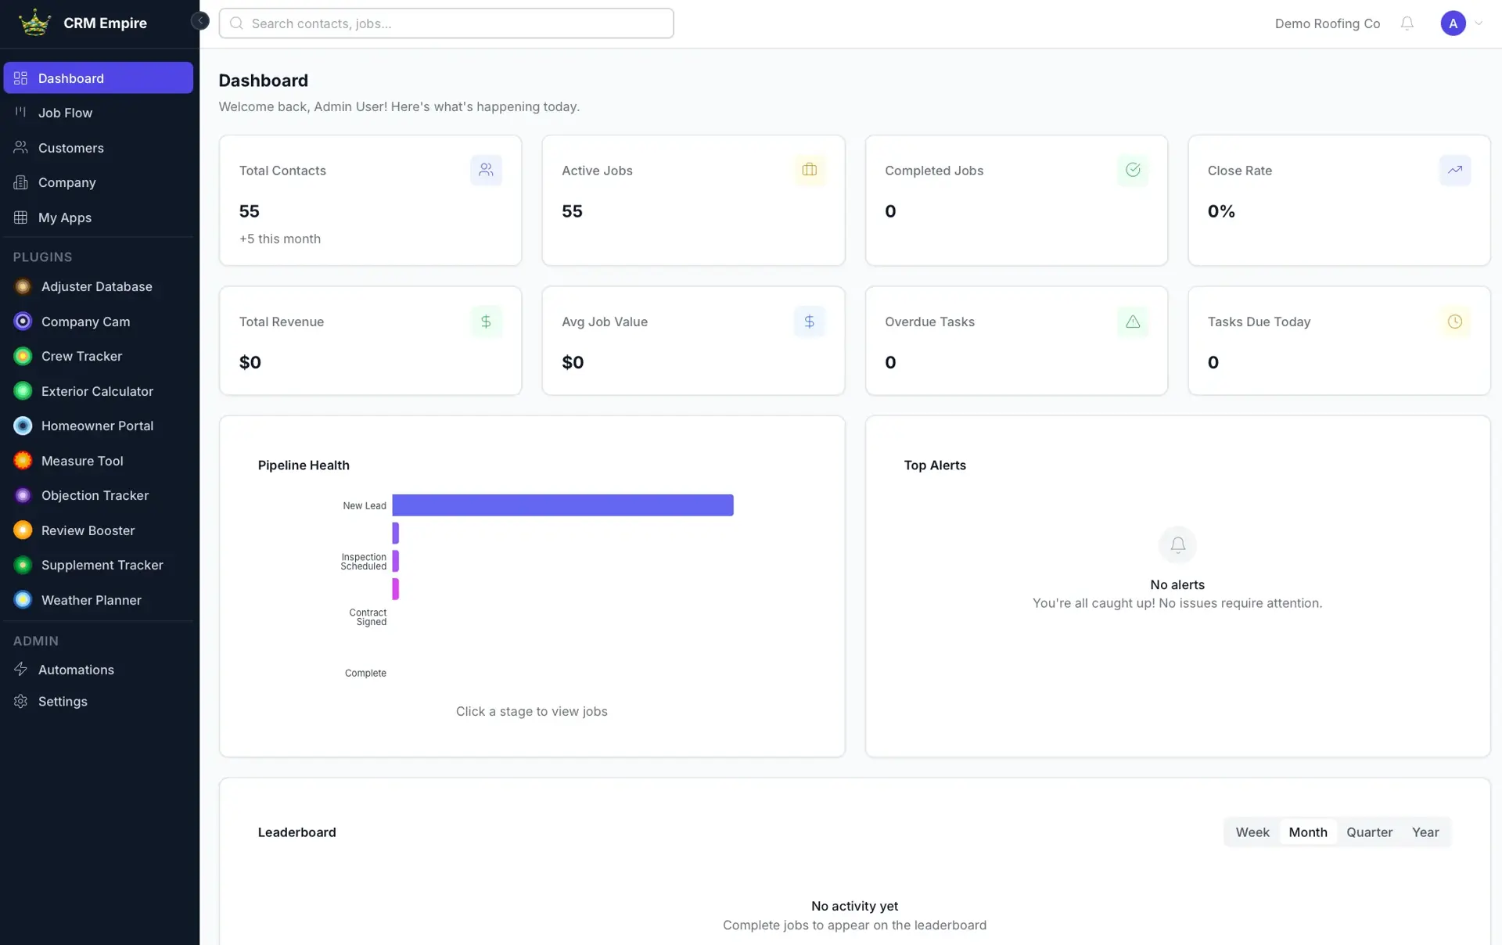Click the Total Contacts value 55

(249, 211)
